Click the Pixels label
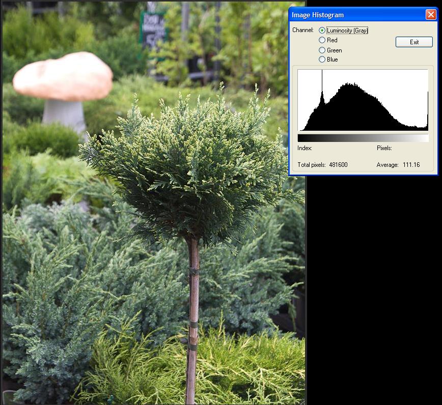 click(384, 148)
